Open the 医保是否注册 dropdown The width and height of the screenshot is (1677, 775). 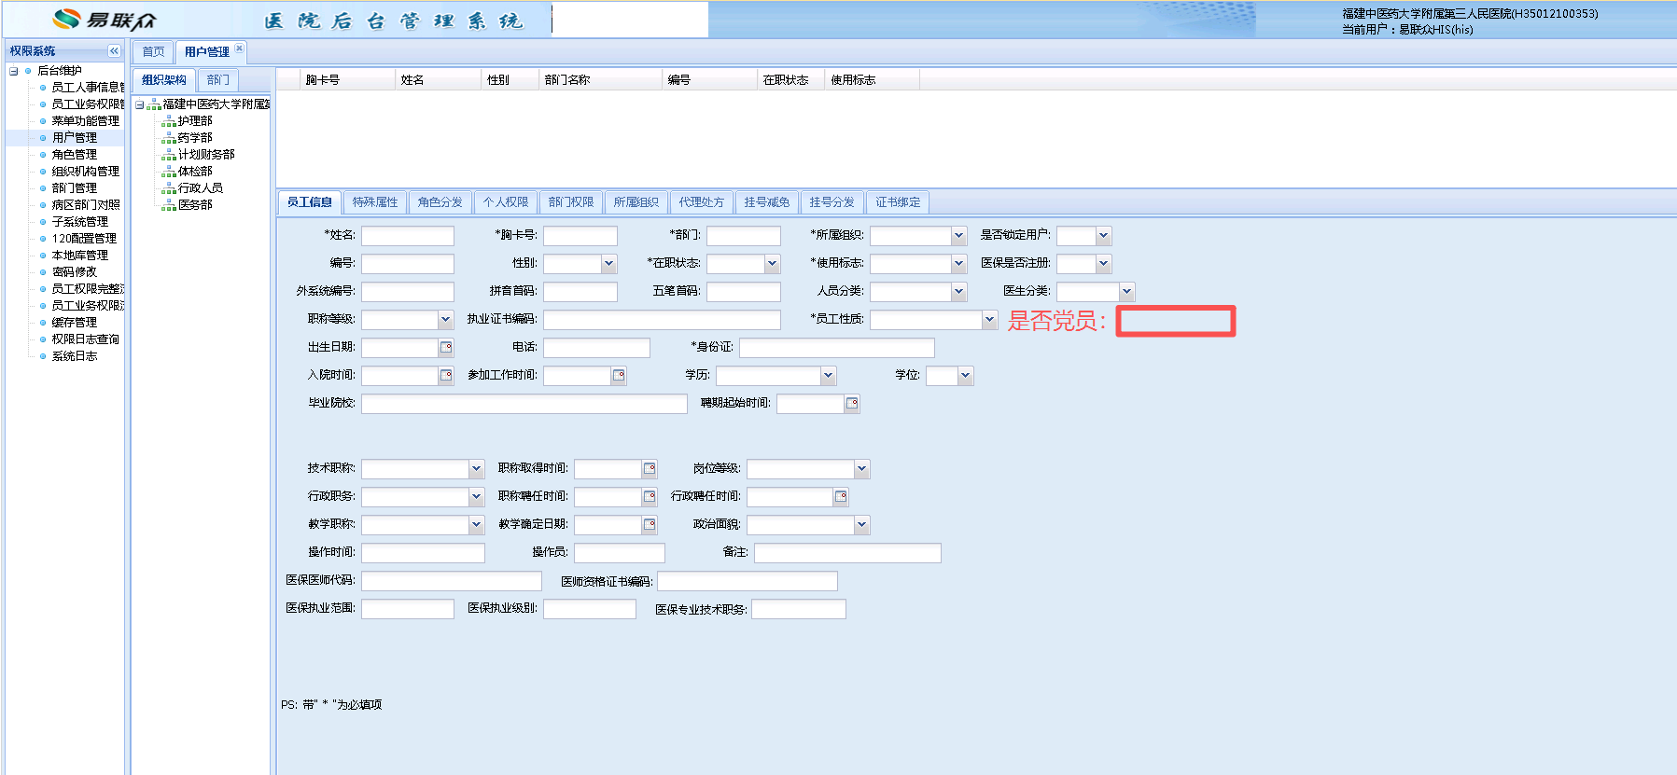coord(1103,264)
